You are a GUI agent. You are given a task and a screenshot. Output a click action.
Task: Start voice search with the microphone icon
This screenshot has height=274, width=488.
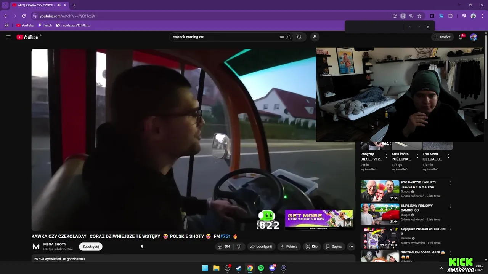point(315,37)
